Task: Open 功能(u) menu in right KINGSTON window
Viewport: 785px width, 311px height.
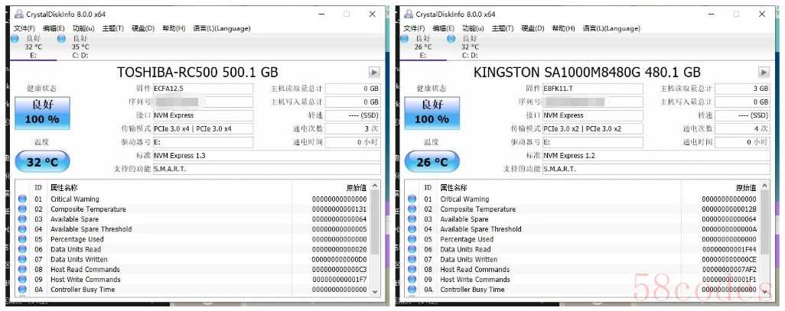Action: 473,28
